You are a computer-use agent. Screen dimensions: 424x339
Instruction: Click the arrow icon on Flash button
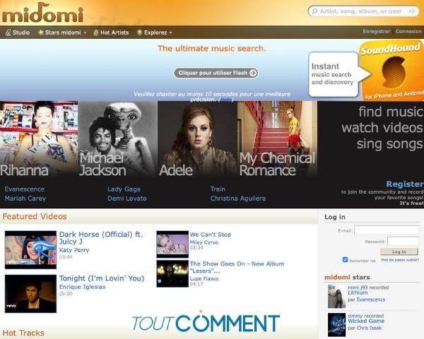coord(253,73)
